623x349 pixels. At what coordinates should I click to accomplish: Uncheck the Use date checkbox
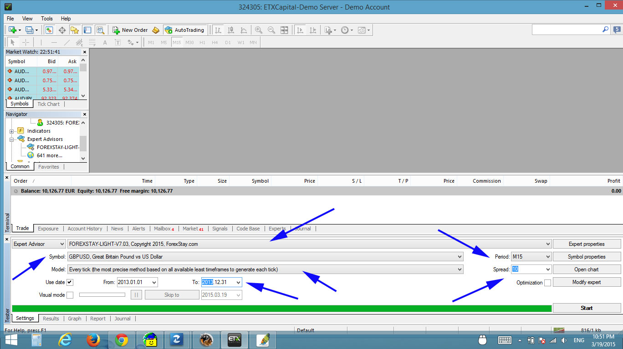[70, 282]
